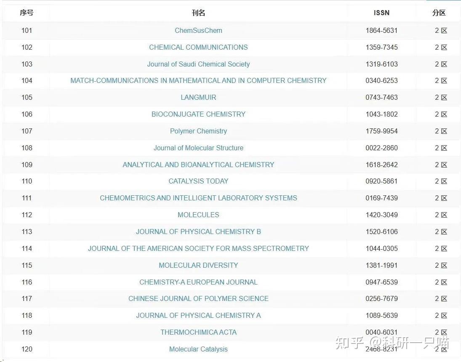Open CHEMISTRY-A EUROPEAN JOURNAL link
Screen dimensions: 461x362
point(198,282)
